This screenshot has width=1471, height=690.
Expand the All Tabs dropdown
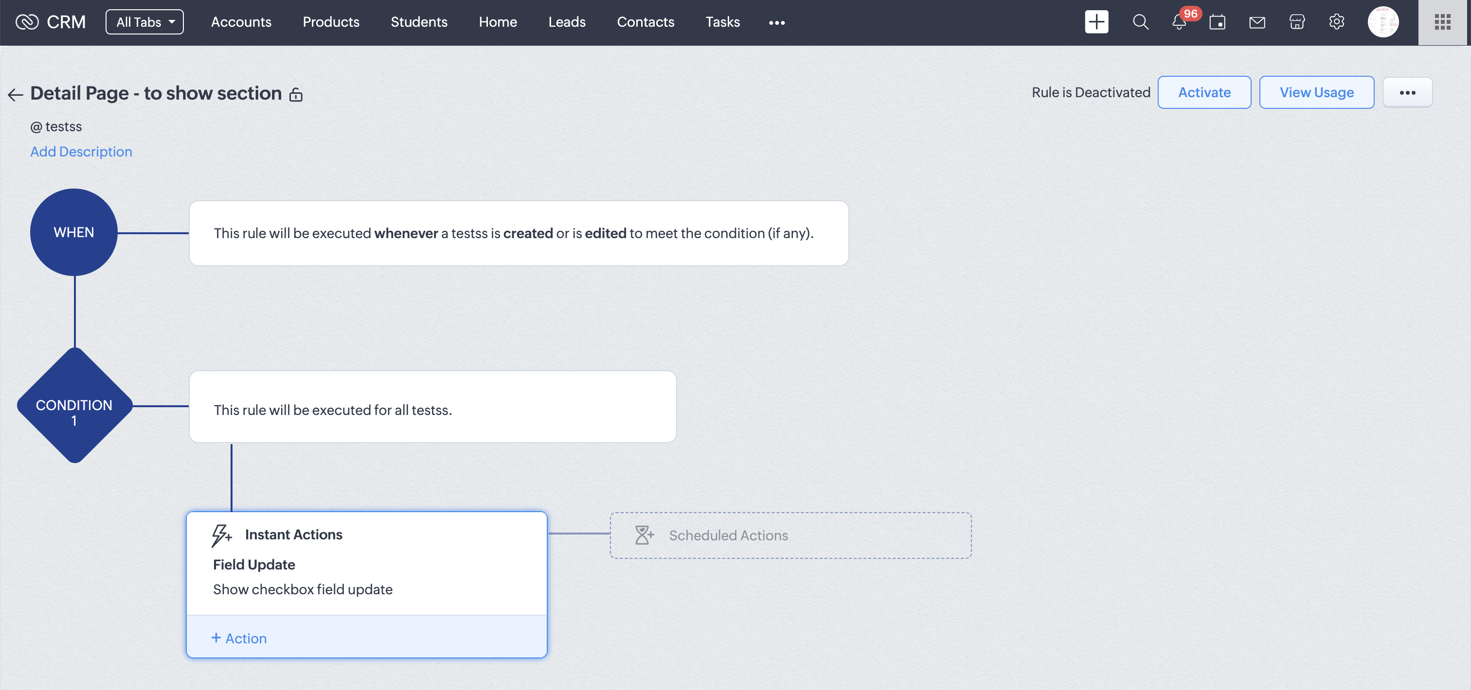[x=144, y=22]
